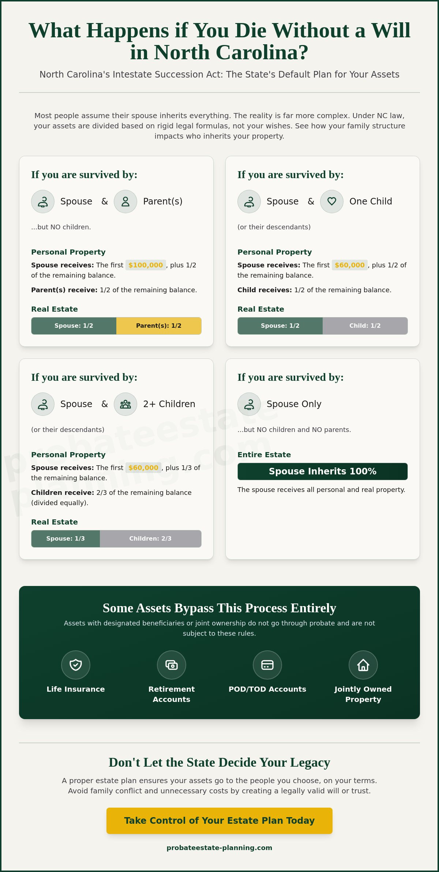Click the Life Insurance shield icon

76,665
